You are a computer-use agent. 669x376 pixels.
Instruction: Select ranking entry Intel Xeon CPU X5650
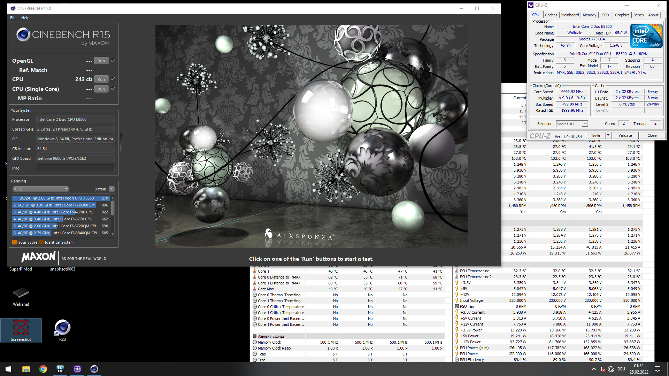[61, 198]
